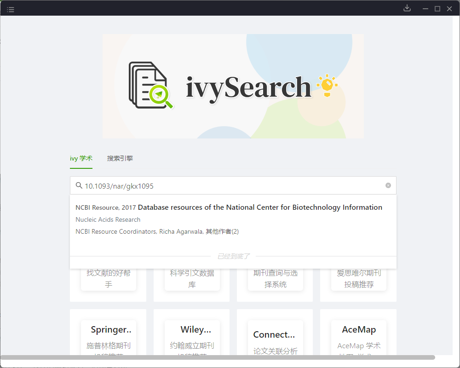460x368 pixels.
Task: Maximize the ivySearch window
Action: (x=437, y=9)
